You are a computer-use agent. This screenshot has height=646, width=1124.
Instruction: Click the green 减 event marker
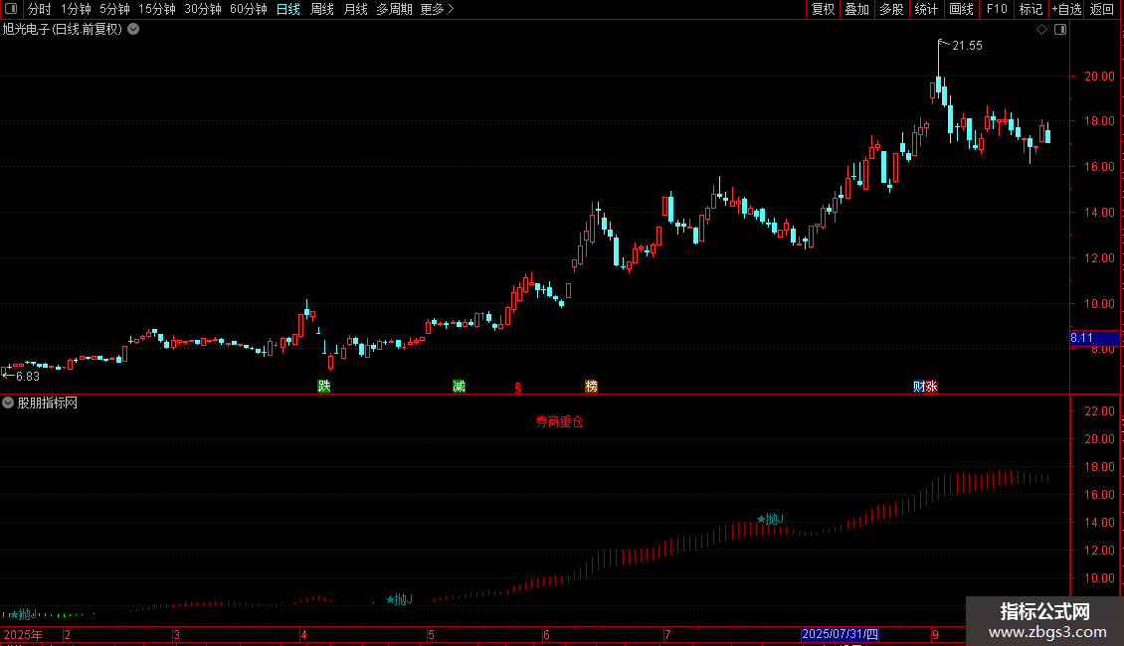tap(459, 386)
